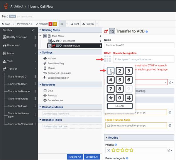Expand the Menu toolbox category
The image size is (176, 160).
click(35, 54)
